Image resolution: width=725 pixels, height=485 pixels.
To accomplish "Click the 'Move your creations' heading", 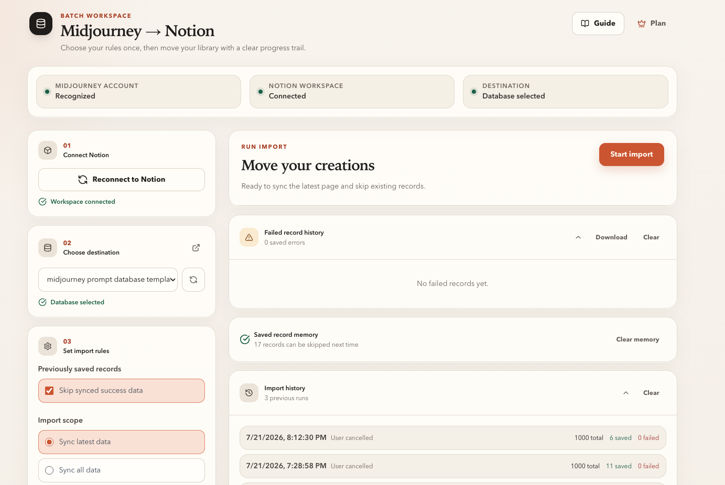I will pyautogui.click(x=308, y=166).
